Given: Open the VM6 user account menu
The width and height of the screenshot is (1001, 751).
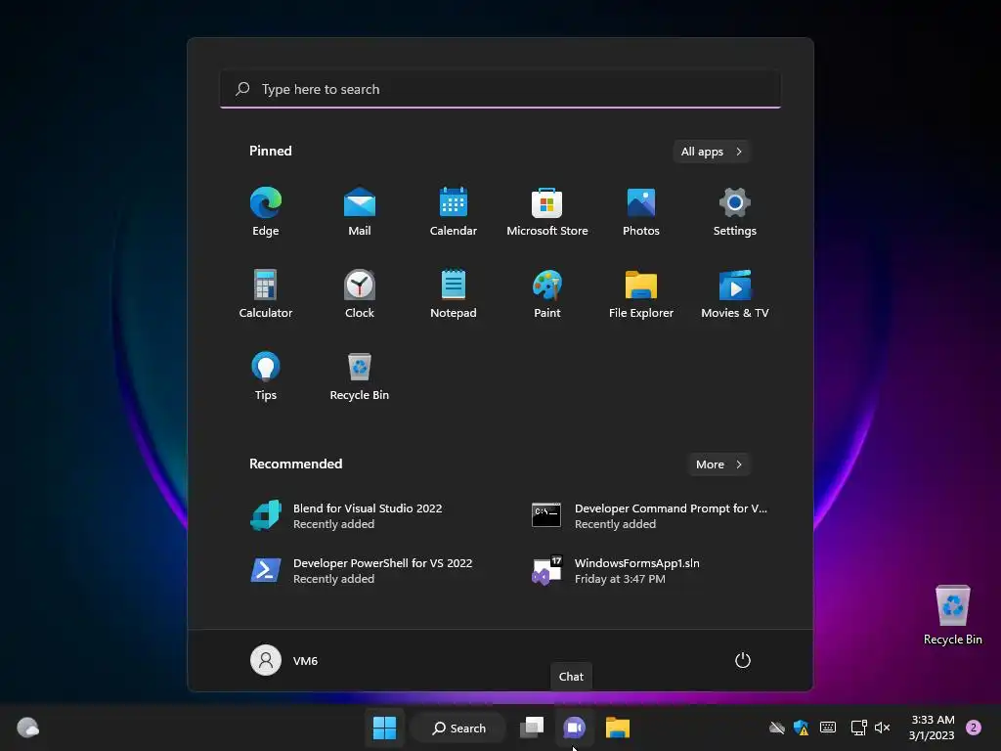Looking at the screenshot, I should tap(284, 660).
